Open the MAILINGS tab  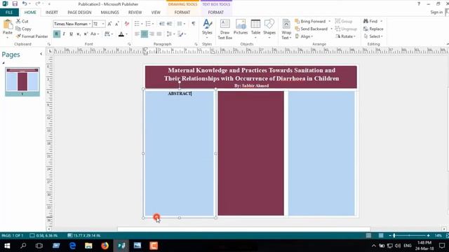coord(109,13)
